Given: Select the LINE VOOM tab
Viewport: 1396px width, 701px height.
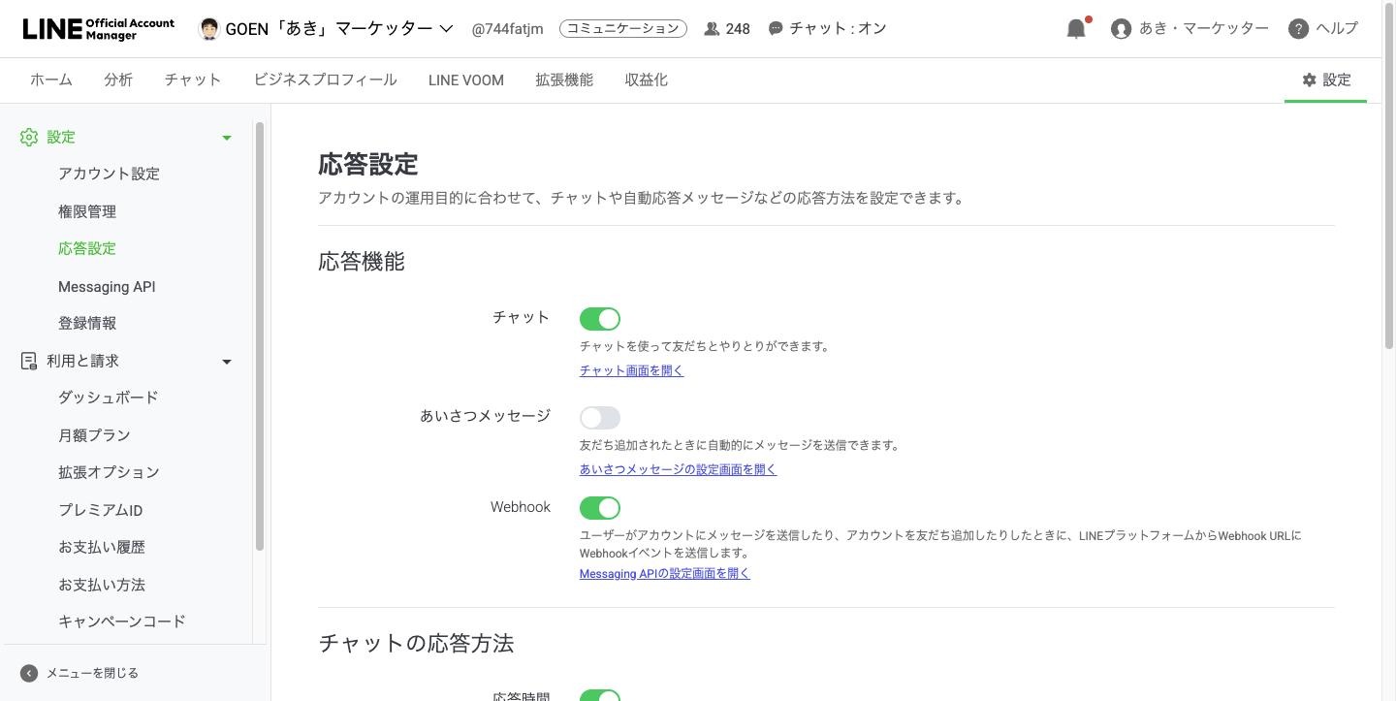Looking at the screenshot, I should coord(466,80).
